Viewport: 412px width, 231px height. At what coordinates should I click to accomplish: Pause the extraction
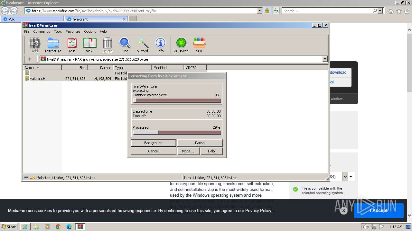[200, 143]
